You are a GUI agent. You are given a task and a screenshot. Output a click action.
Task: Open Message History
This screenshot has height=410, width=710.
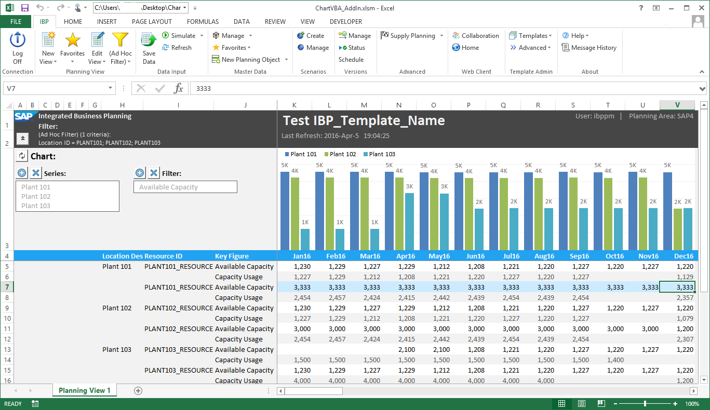(589, 48)
